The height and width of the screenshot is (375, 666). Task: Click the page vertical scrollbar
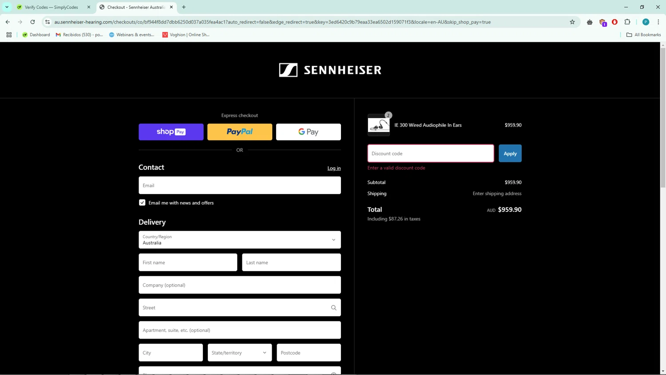[x=663, y=118]
